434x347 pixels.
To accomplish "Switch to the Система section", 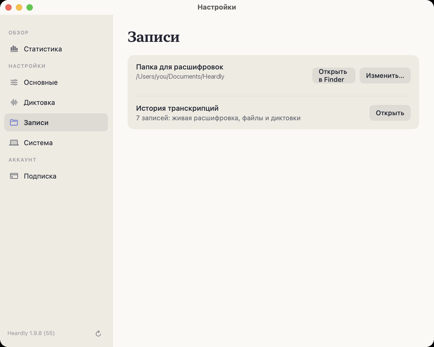I will (56, 143).
